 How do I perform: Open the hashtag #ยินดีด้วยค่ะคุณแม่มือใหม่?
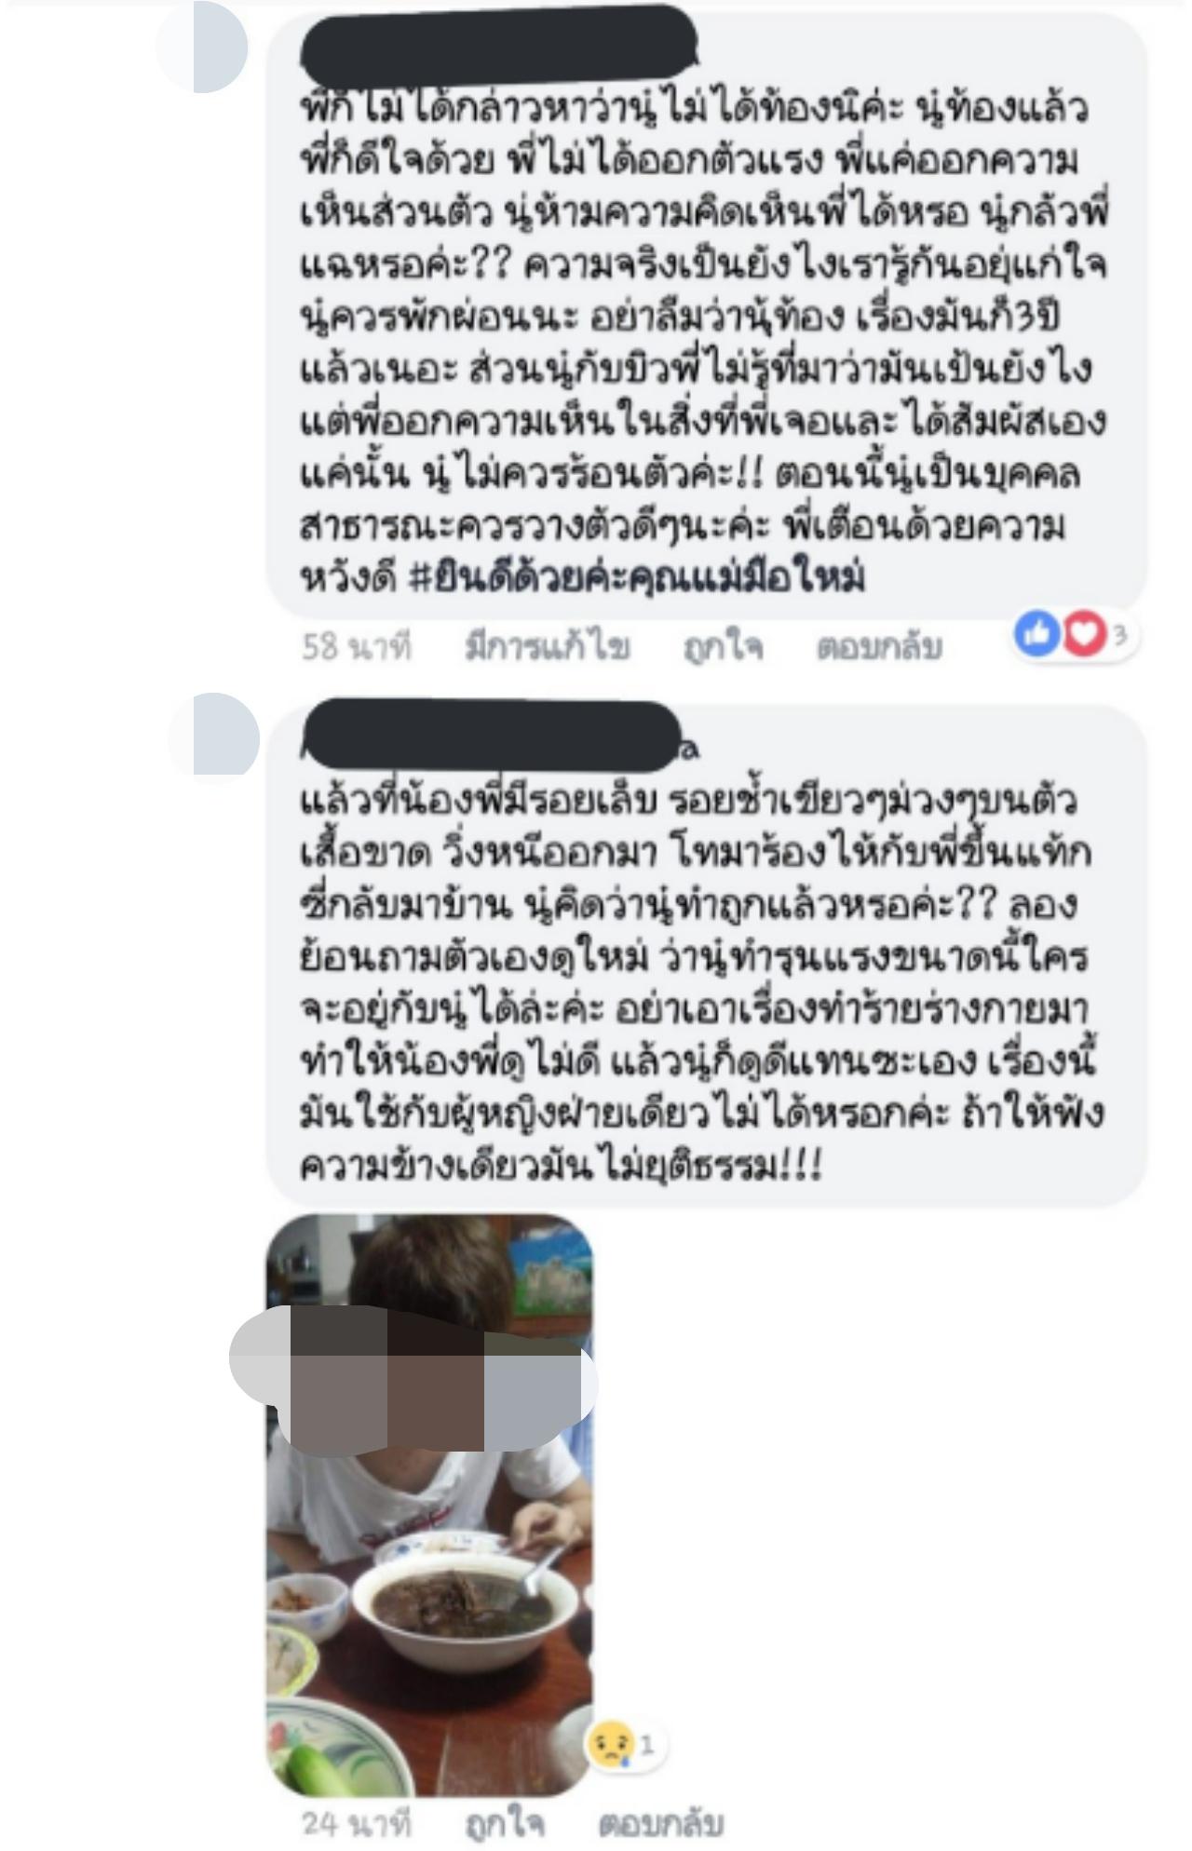(638, 577)
